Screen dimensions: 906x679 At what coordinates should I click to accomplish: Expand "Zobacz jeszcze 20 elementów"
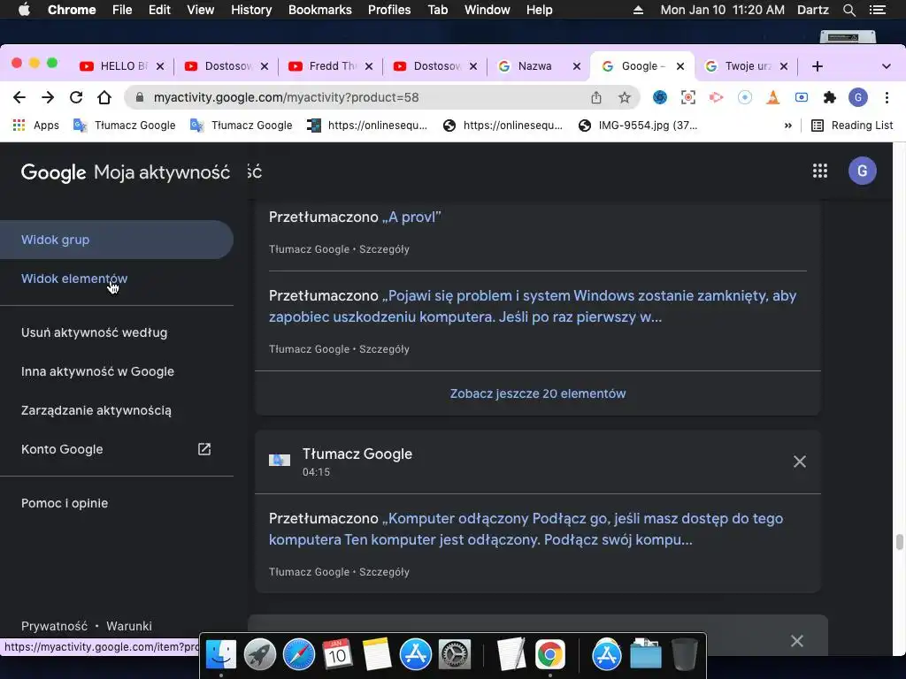click(x=538, y=393)
